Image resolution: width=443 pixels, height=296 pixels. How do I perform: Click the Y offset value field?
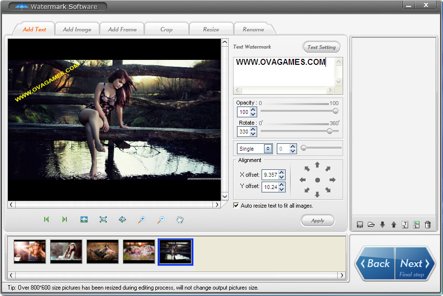270,187
